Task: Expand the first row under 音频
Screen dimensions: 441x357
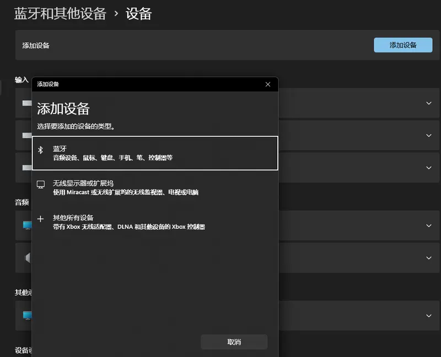Action: pos(429,226)
